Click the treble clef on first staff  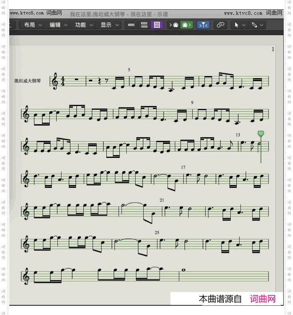(x=55, y=81)
